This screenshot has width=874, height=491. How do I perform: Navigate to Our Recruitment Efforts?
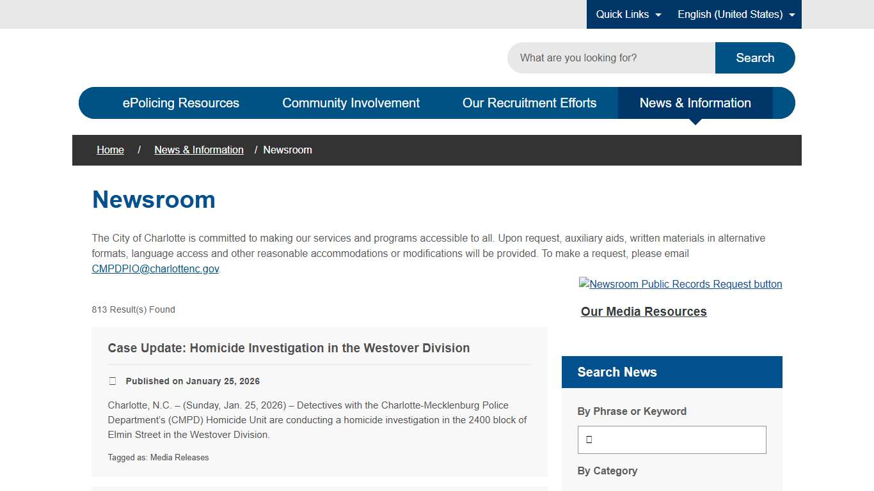pos(530,102)
